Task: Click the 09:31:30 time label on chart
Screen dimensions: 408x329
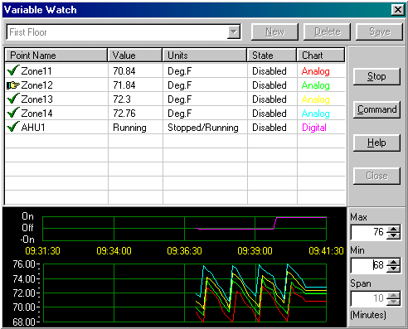Action: click(x=42, y=251)
